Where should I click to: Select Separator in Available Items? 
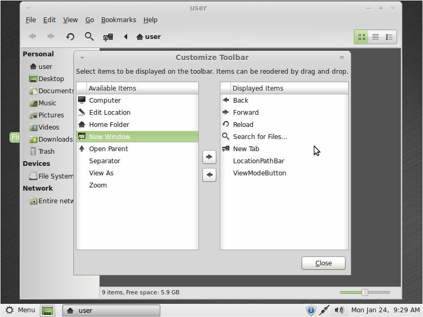tap(137, 161)
